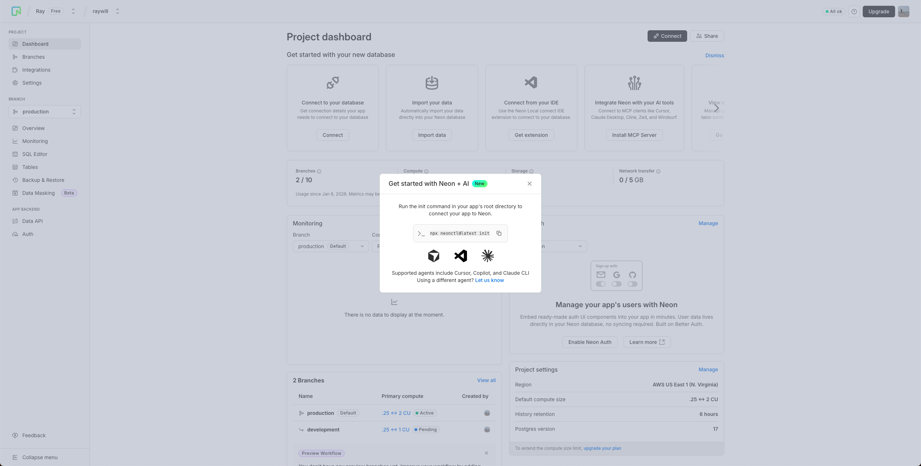Click the Neon logo in header
921x466 pixels.
16,11
